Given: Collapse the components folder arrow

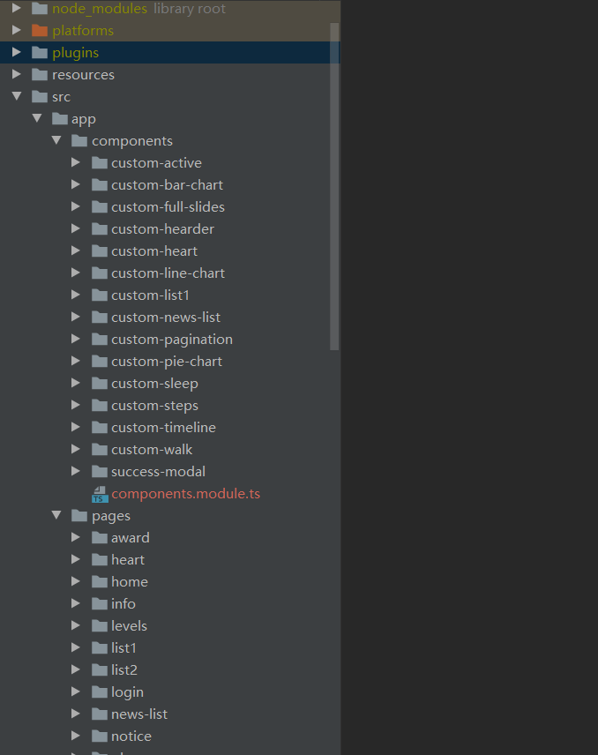Looking at the screenshot, I should 56,141.
